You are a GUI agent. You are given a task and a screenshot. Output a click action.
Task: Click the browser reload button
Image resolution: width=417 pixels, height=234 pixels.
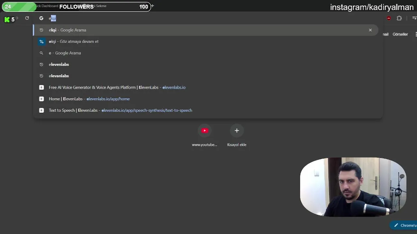pyautogui.click(x=27, y=18)
